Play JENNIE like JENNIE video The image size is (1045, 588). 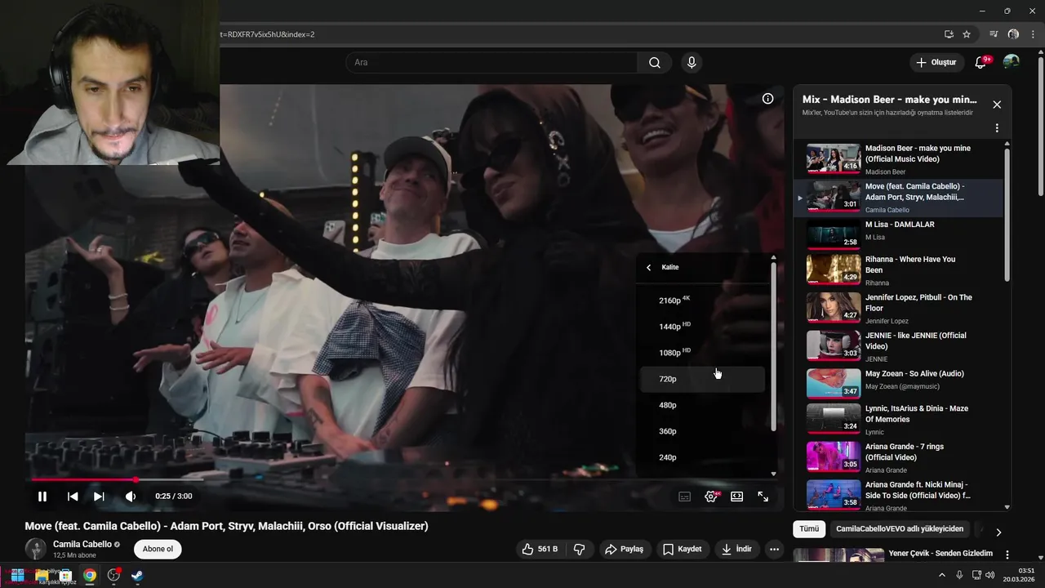coord(898,345)
